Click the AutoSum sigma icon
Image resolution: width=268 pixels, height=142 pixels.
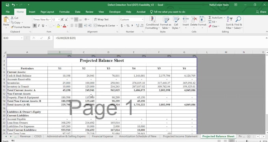click(x=210, y=18)
